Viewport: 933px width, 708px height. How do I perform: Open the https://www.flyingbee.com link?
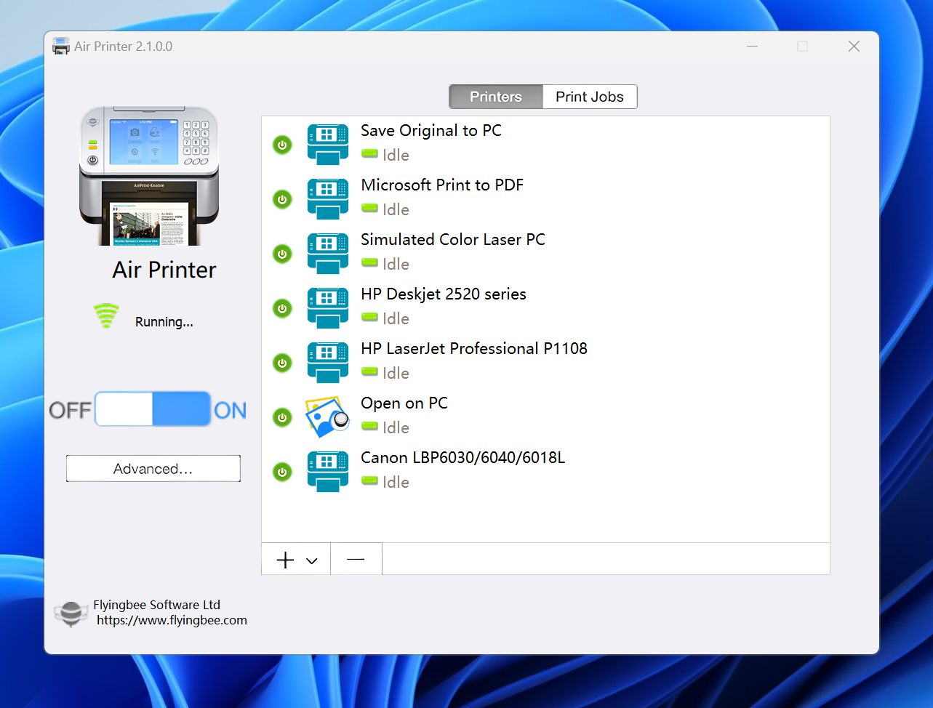[172, 620]
